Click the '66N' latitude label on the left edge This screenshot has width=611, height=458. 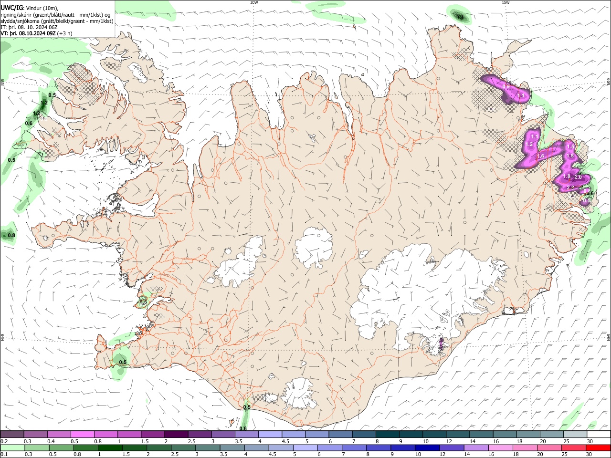(2, 83)
